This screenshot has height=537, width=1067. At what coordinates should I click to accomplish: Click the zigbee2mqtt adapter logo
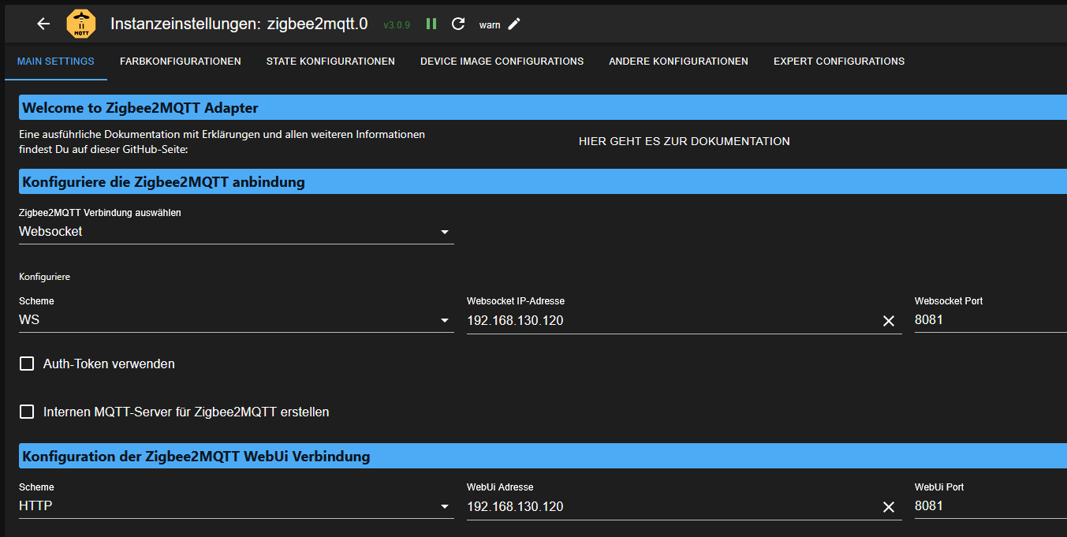80,24
